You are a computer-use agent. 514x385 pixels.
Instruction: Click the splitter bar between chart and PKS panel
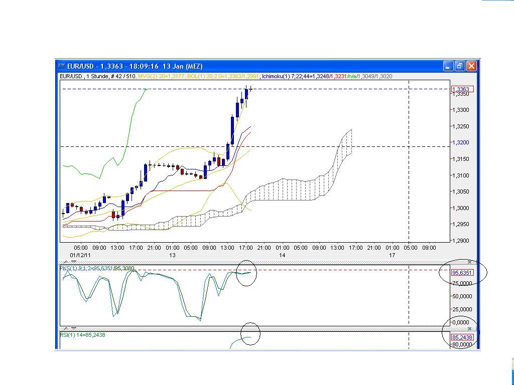[251, 262]
